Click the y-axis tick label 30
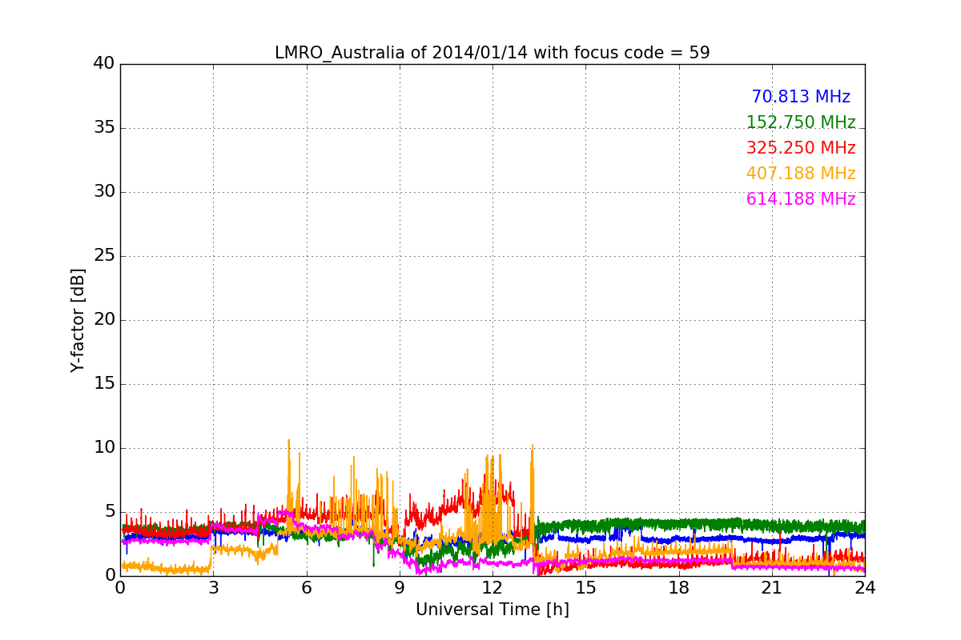The image size is (961, 640). click(104, 192)
